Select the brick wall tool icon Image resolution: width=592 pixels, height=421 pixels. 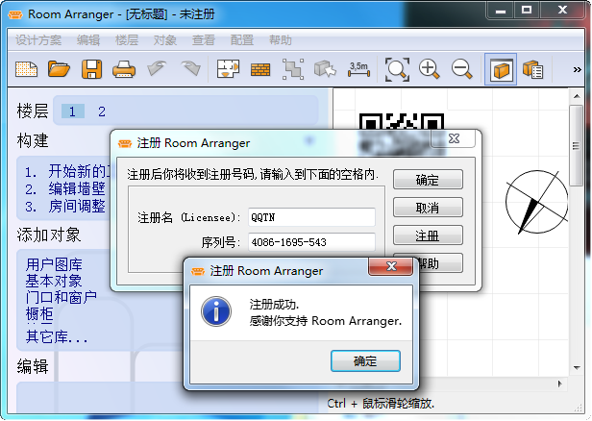click(259, 68)
